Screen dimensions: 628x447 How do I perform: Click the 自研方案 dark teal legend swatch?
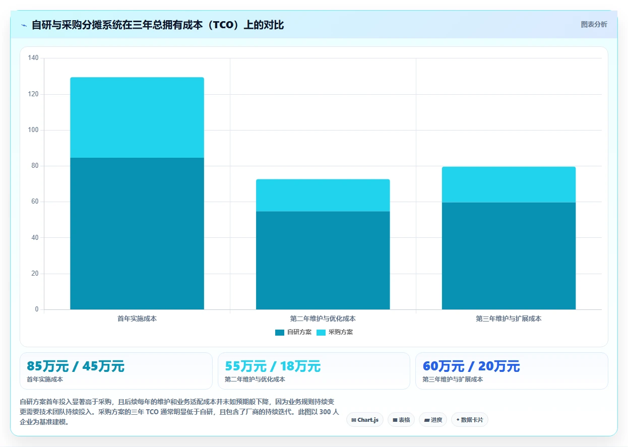[x=280, y=332]
